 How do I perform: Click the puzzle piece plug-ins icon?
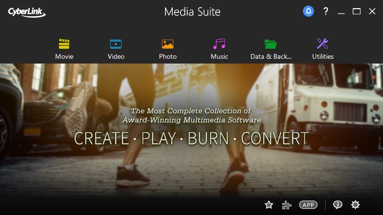286,205
